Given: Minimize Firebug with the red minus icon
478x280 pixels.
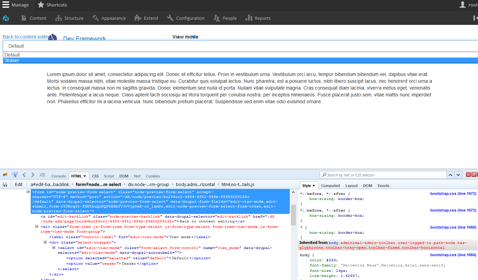Looking at the screenshot, I should (468, 174).
